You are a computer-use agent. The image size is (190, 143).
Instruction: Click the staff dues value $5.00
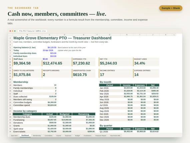pos(45,59)
